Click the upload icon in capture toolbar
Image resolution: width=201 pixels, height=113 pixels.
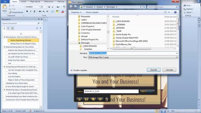[x=79, y=99]
